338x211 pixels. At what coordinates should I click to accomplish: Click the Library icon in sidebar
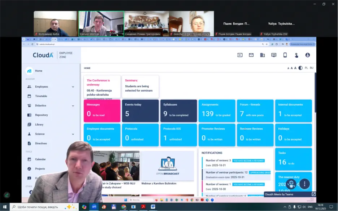[x=29, y=124]
